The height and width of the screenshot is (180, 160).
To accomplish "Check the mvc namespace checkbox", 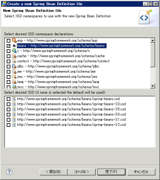I will tap(9, 87).
